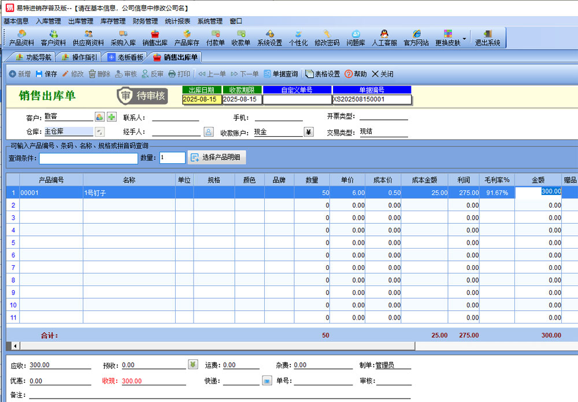
Task: Click the 帮助 help button
Action: click(355, 74)
